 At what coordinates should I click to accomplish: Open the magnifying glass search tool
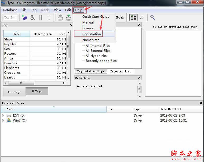[x=153, y=17]
